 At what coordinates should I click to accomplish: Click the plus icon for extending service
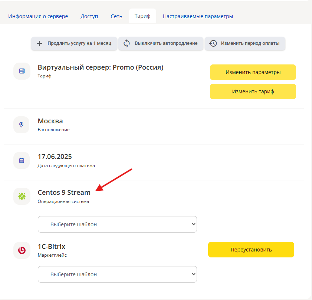coord(39,43)
